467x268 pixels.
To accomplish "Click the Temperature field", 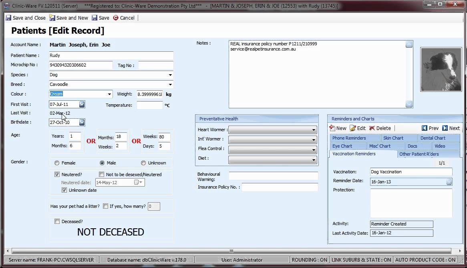I will pyautogui.click(x=149, y=105).
